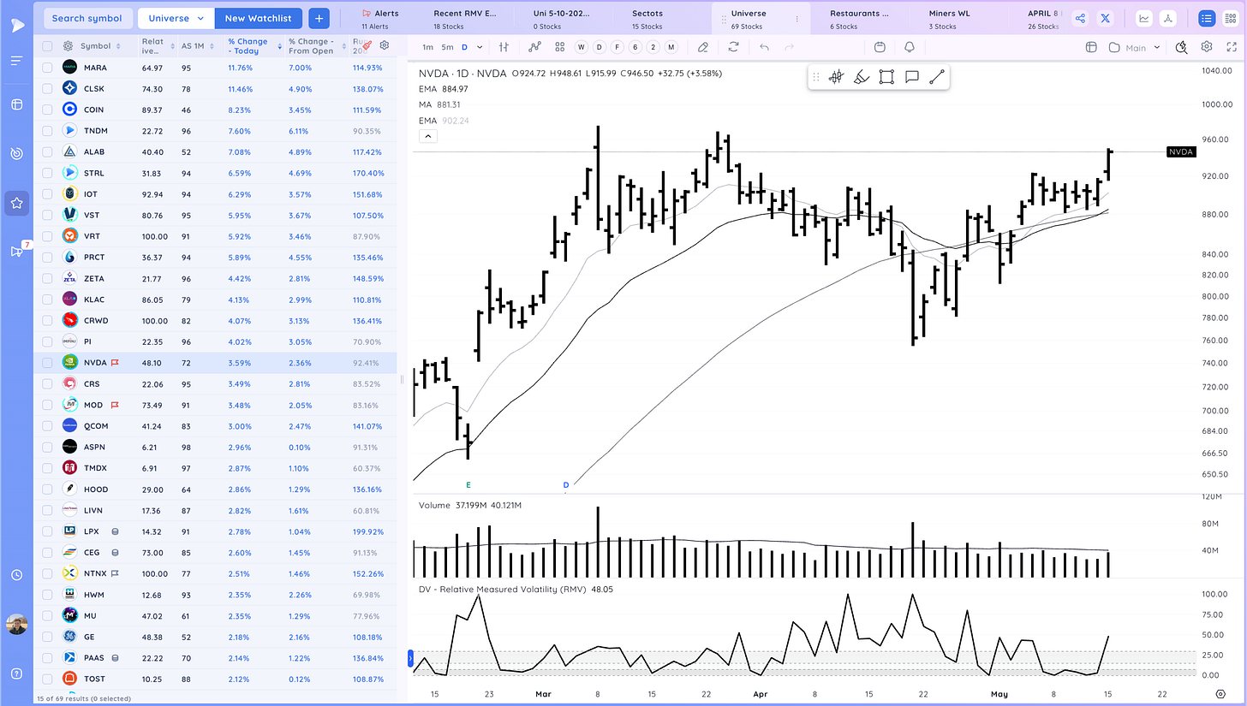This screenshot has width=1247, height=706.
Task: Switch to Restaurants watchlist tab
Action: pos(859,18)
